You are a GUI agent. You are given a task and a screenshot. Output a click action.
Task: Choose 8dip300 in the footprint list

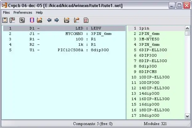(x=148, y=66)
